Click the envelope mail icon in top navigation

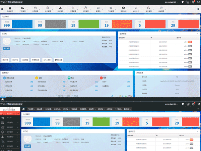click(98, 7)
